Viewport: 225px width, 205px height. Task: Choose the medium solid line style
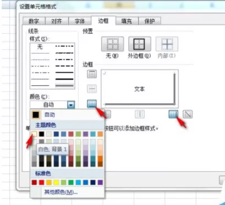tap(64, 73)
